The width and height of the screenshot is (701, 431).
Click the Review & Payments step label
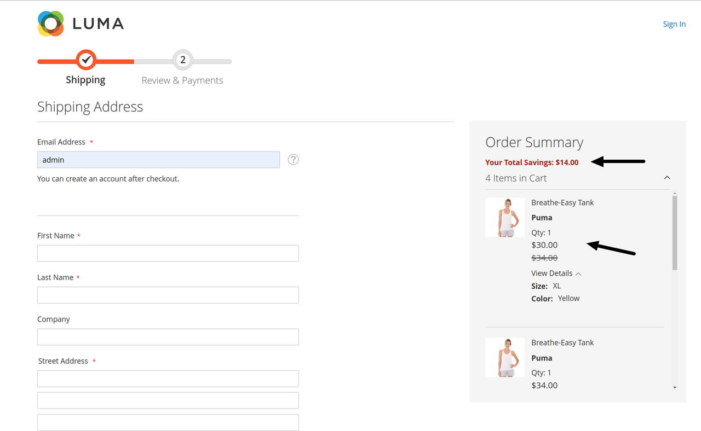(x=182, y=80)
